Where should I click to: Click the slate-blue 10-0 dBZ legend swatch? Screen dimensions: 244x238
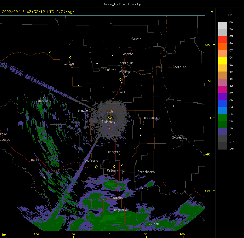tap(222, 132)
